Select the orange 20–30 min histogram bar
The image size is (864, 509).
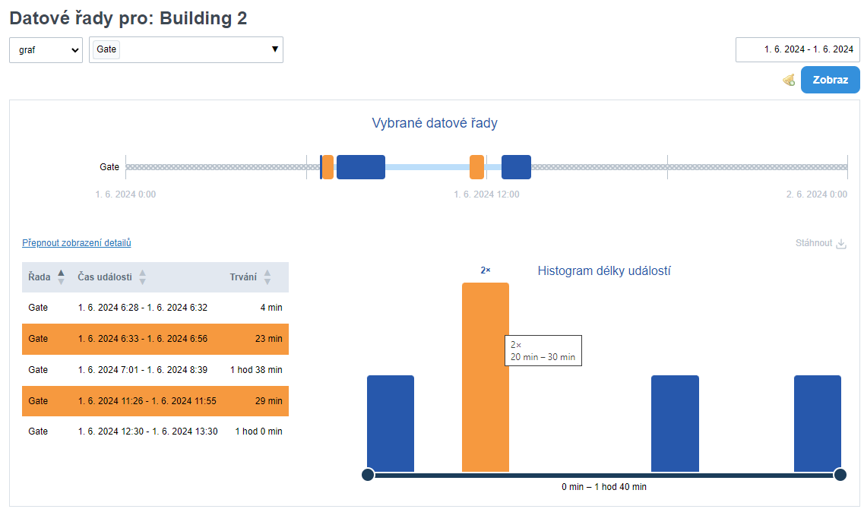[x=485, y=377]
